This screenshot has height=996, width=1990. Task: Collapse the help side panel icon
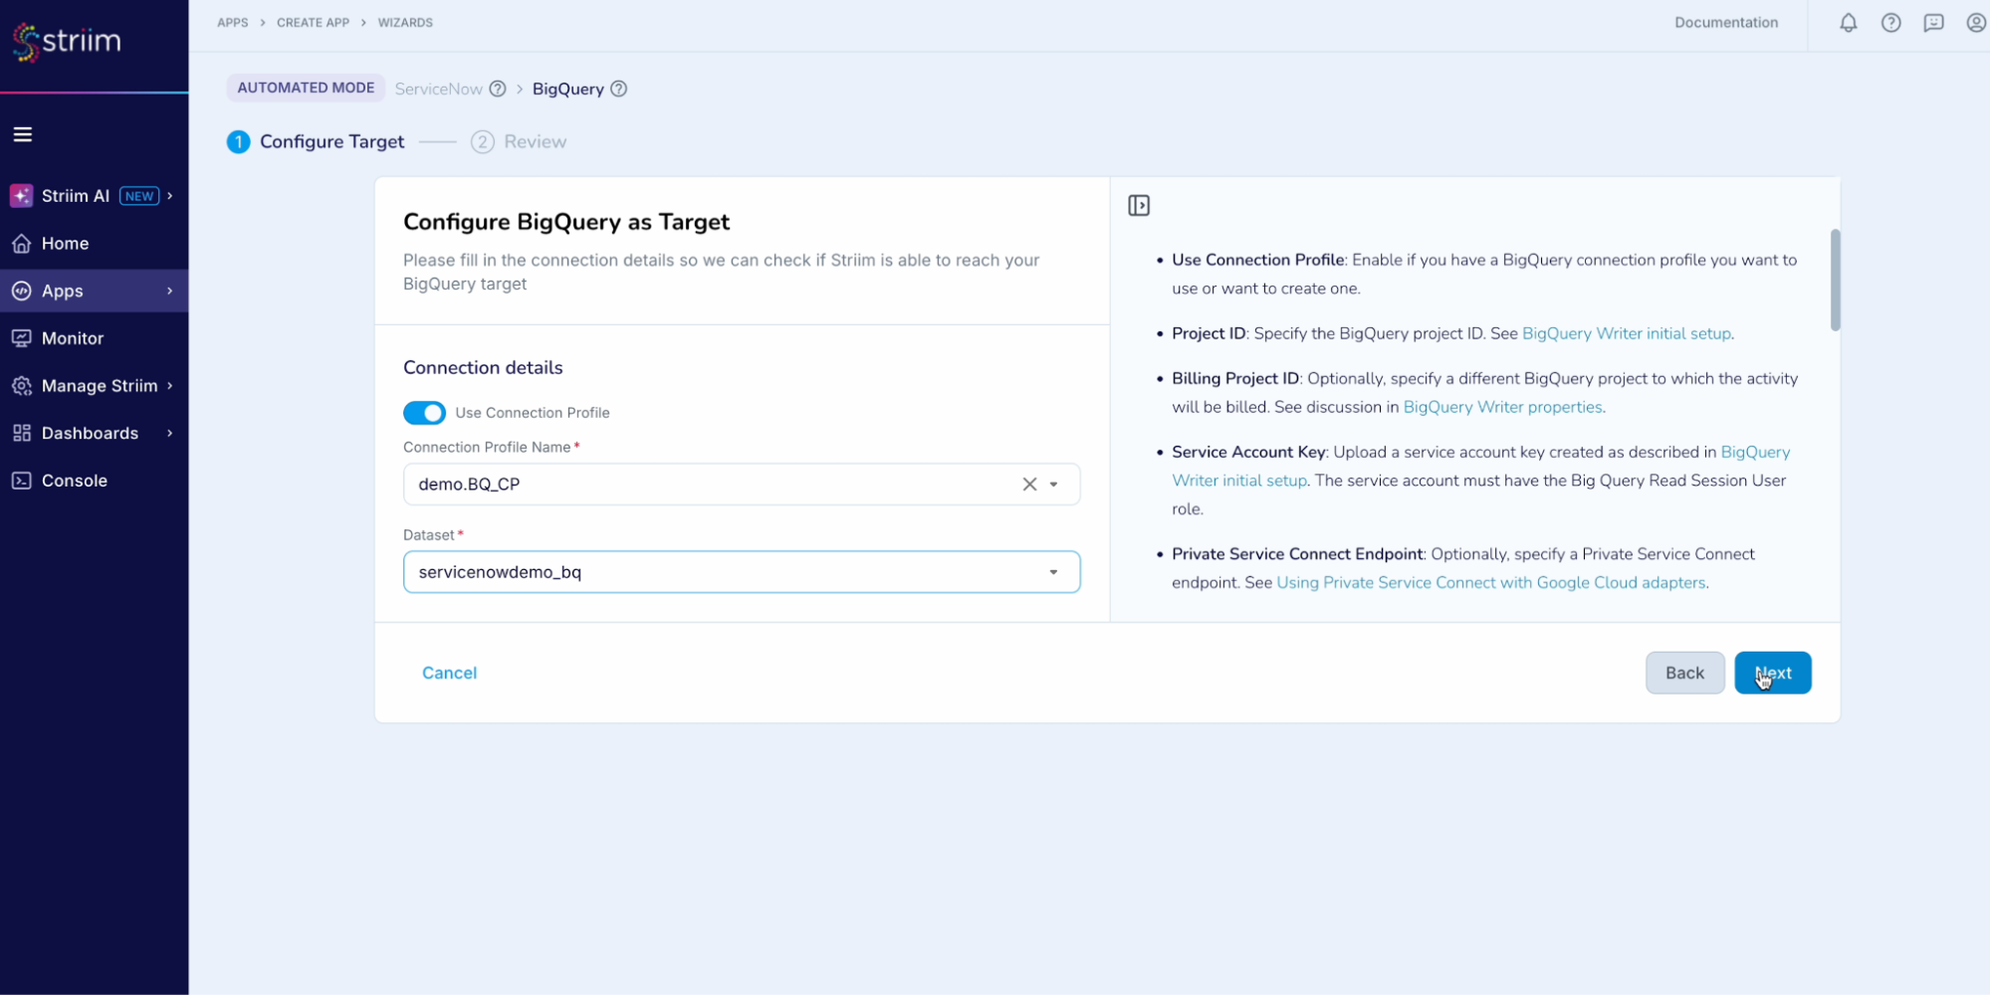pyautogui.click(x=1139, y=206)
